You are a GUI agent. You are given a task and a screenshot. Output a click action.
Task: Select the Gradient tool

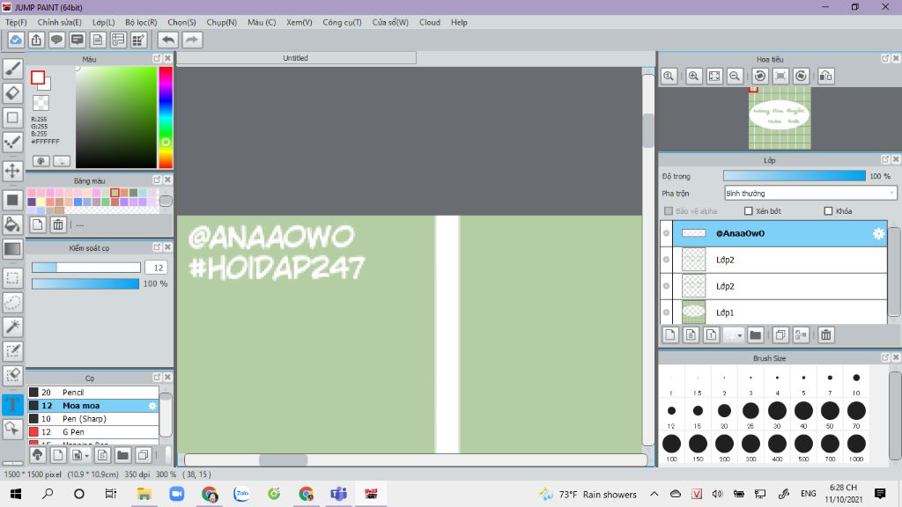[x=12, y=249]
